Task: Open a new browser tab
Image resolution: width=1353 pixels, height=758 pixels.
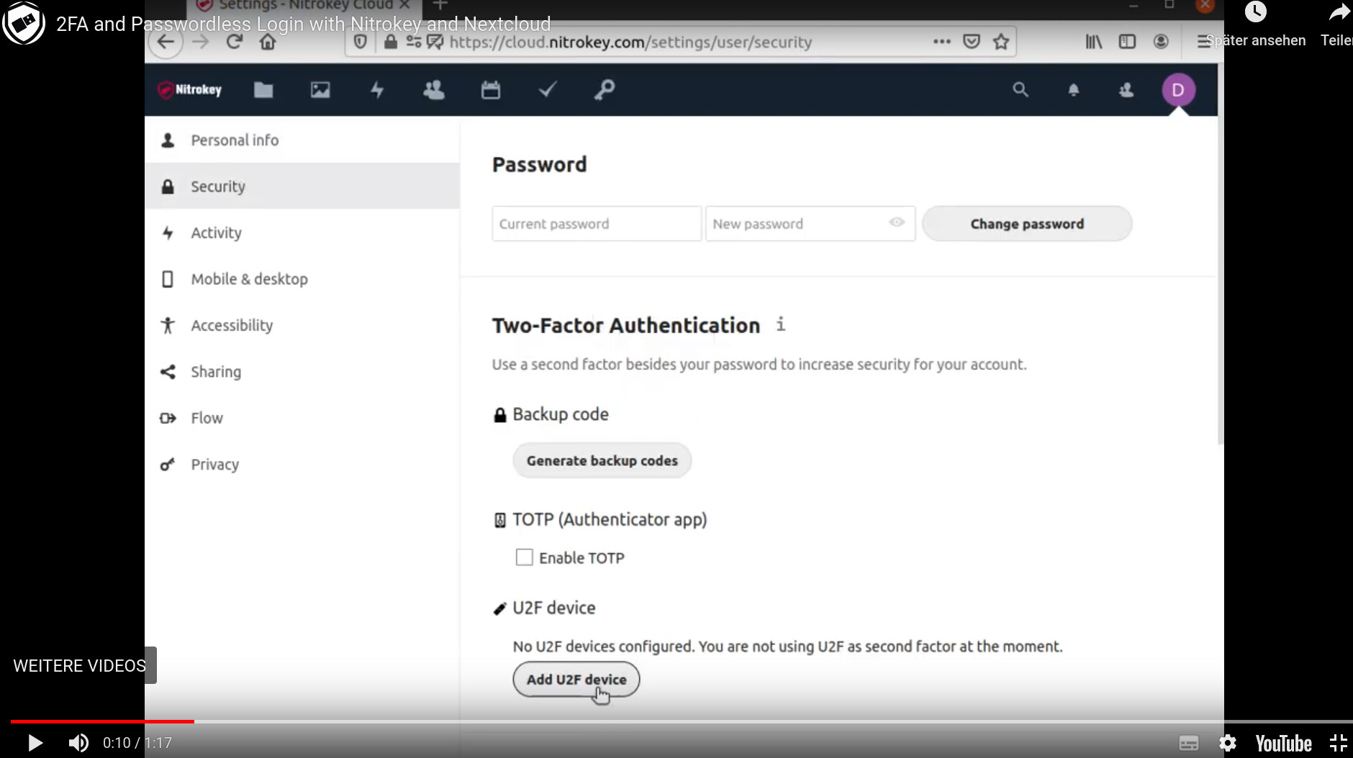Action: pyautogui.click(x=440, y=5)
